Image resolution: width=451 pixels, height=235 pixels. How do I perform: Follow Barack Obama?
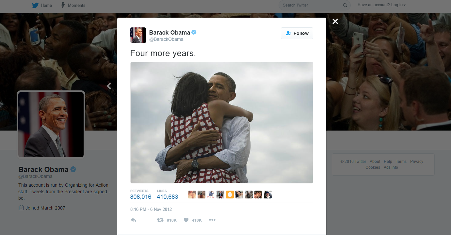pyautogui.click(x=297, y=33)
